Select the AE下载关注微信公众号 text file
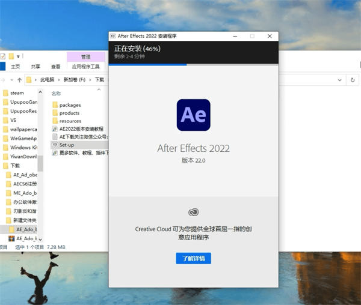Image resolution: width=361 pixels, height=305 pixels. click(x=80, y=137)
